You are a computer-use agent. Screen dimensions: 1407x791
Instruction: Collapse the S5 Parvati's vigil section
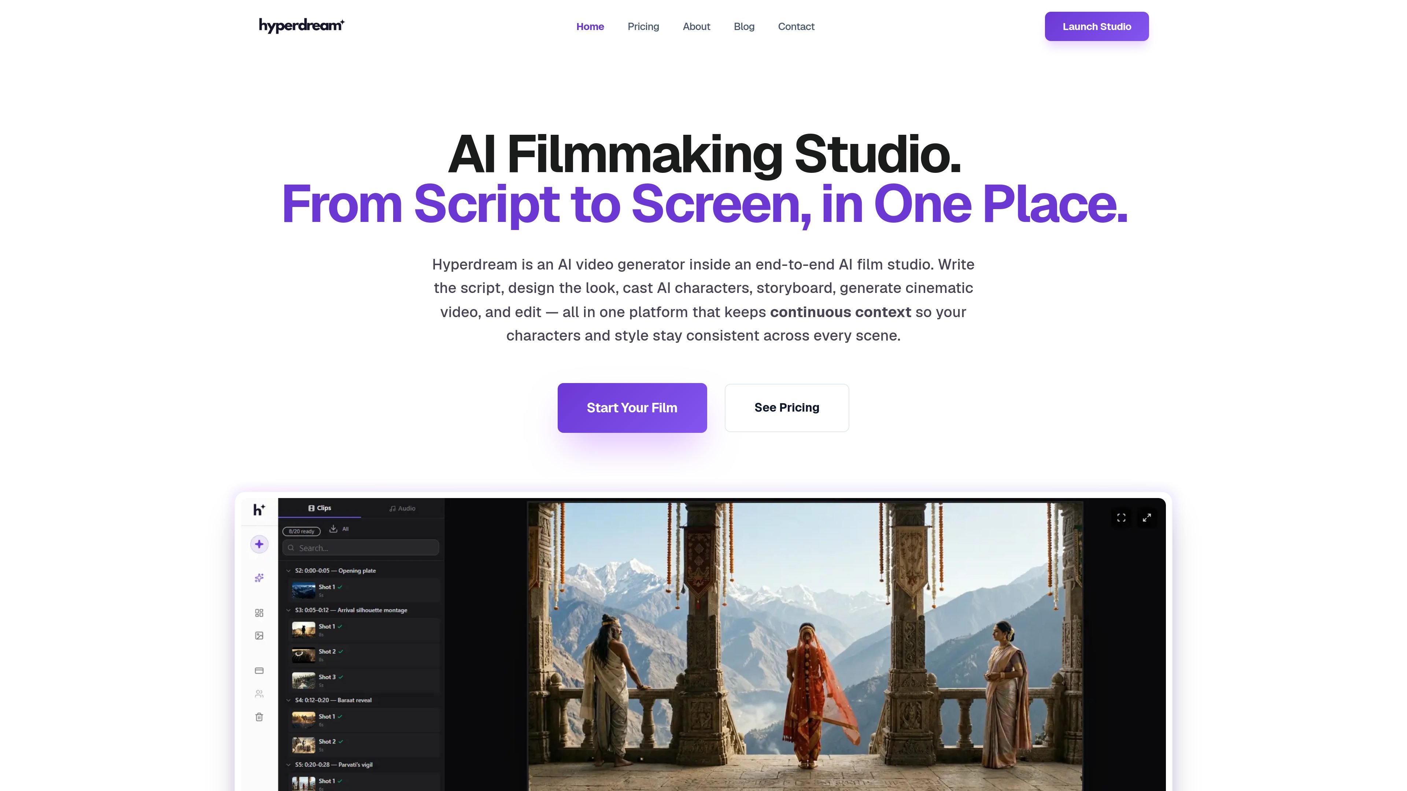point(288,764)
